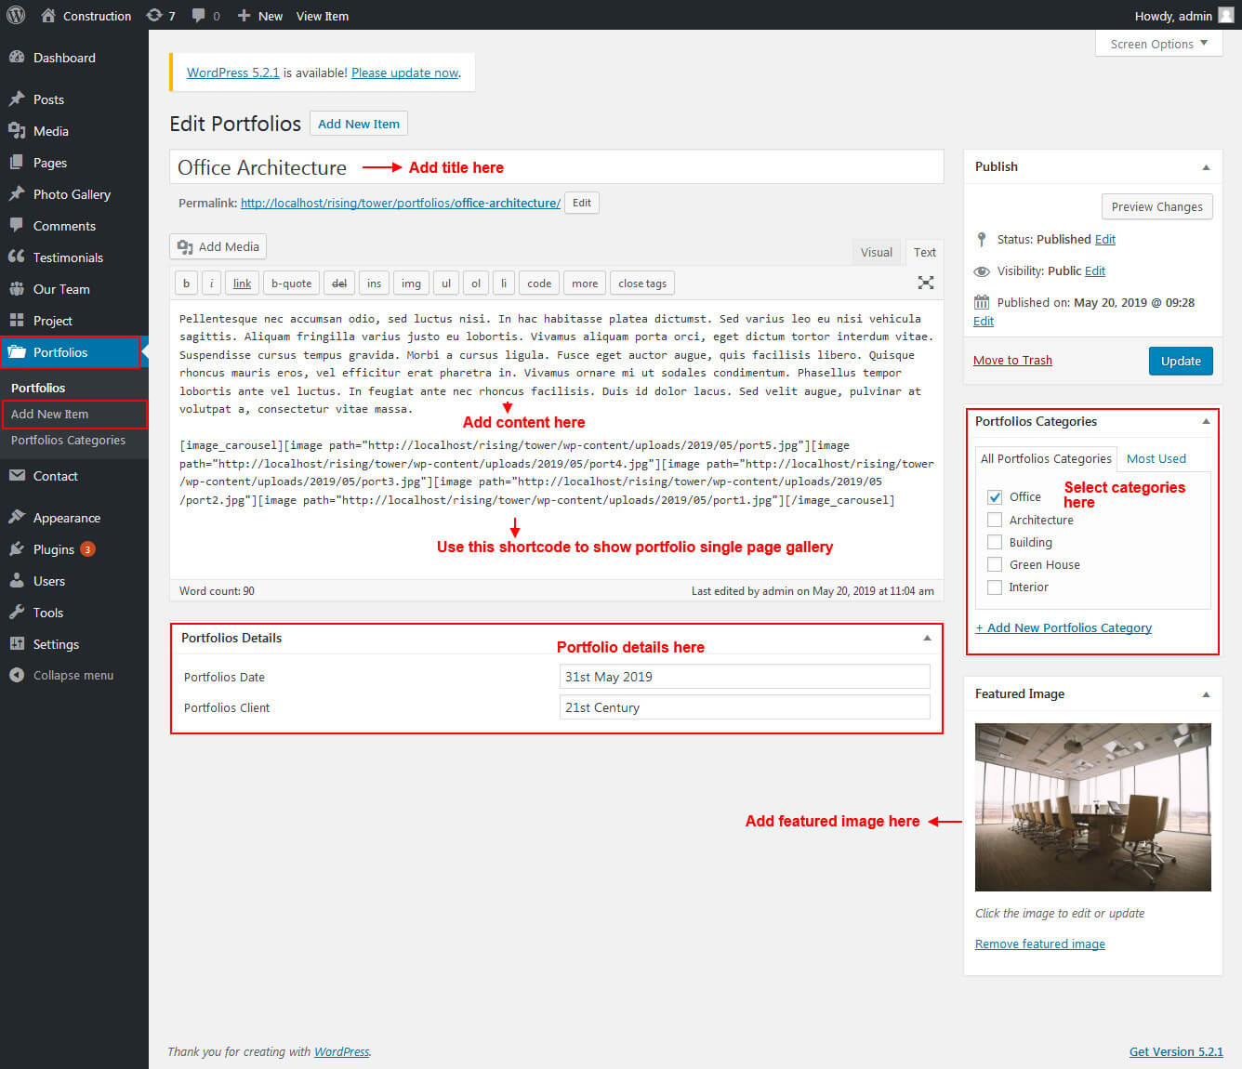Uncheck the Office category checkbox
This screenshot has width=1242, height=1069.
tap(995, 497)
